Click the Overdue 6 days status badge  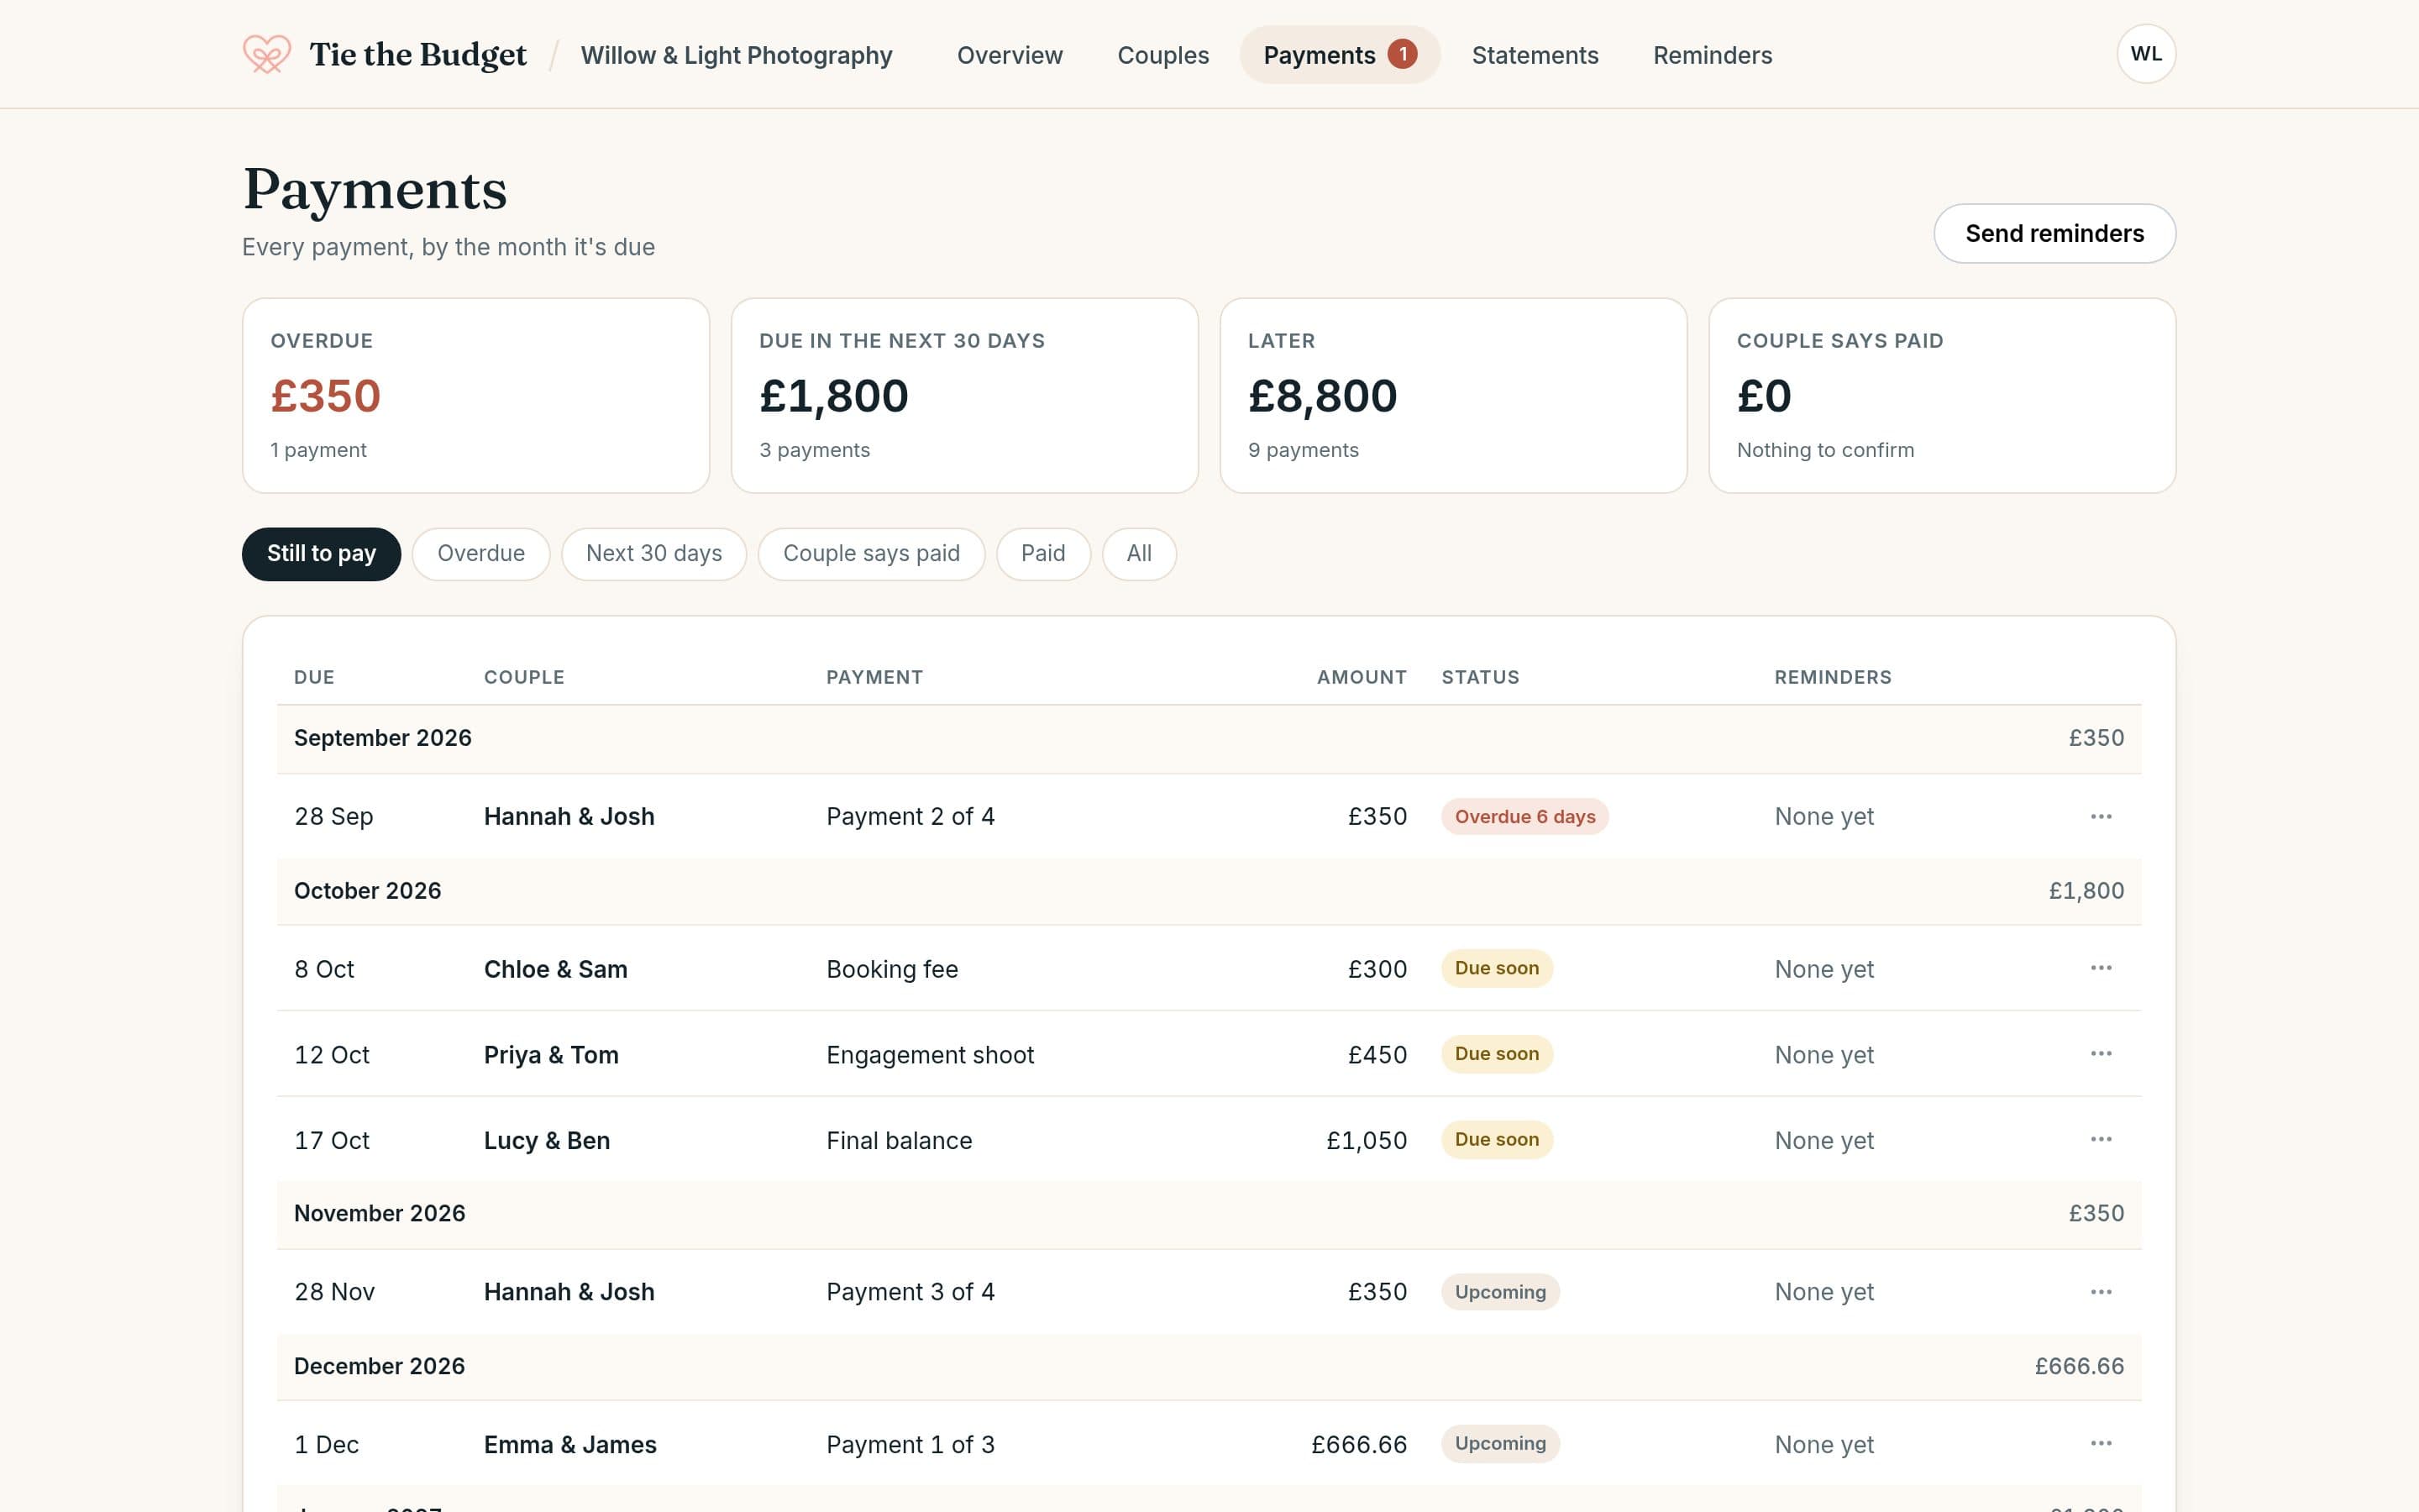coord(1524,817)
